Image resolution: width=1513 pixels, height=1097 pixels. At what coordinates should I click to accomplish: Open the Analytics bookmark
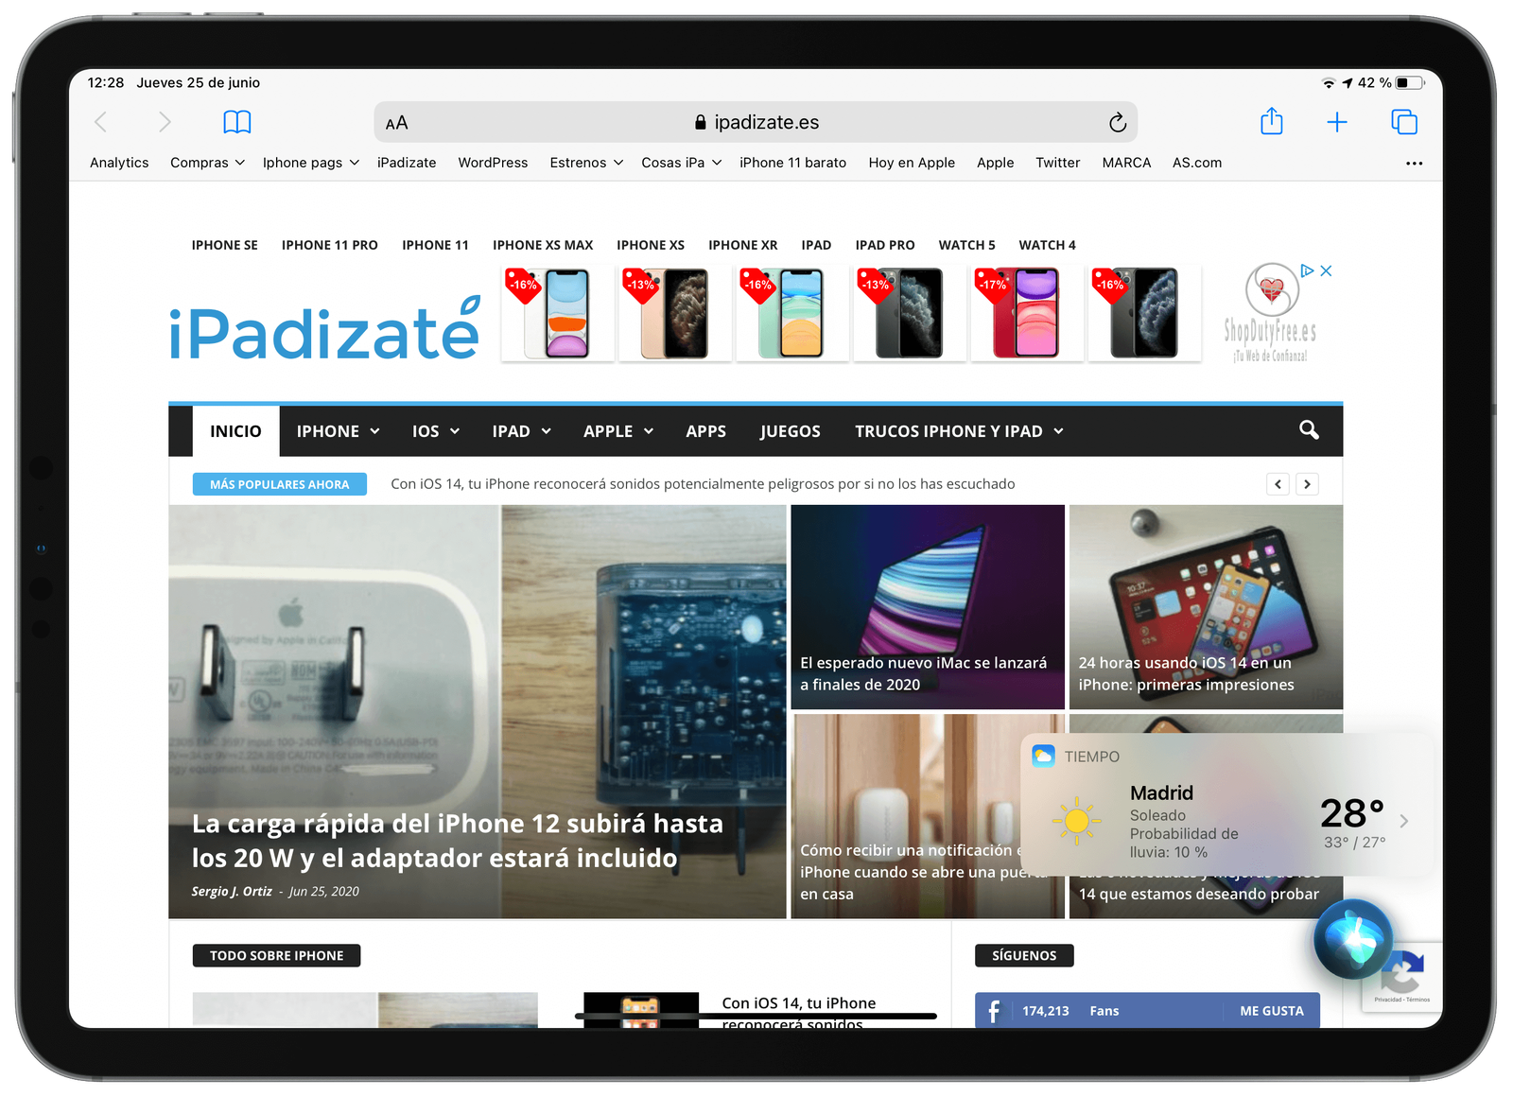coord(119,163)
